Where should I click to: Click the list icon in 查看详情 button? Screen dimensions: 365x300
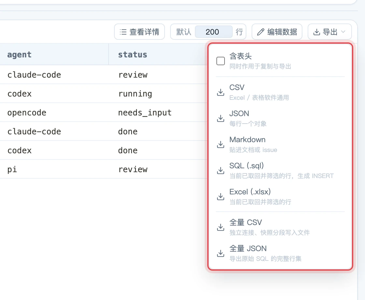tap(123, 32)
